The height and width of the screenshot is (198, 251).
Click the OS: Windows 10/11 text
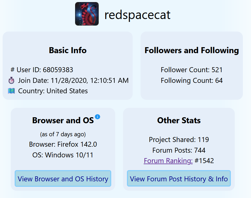pyautogui.click(x=63, y=155)
